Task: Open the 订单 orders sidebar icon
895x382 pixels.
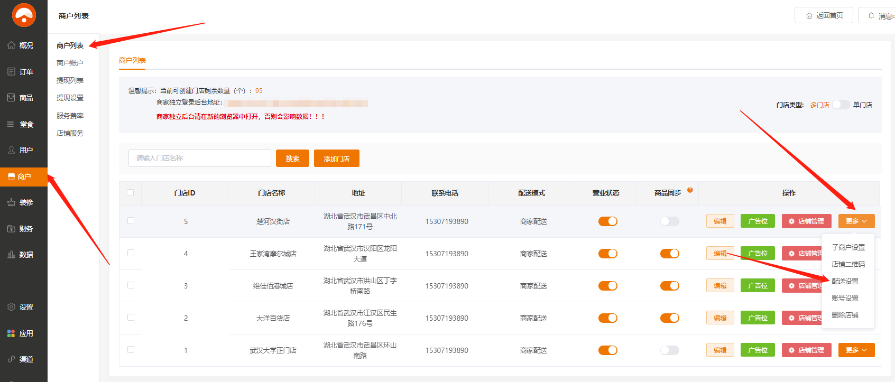Action: tap(11, 72)
